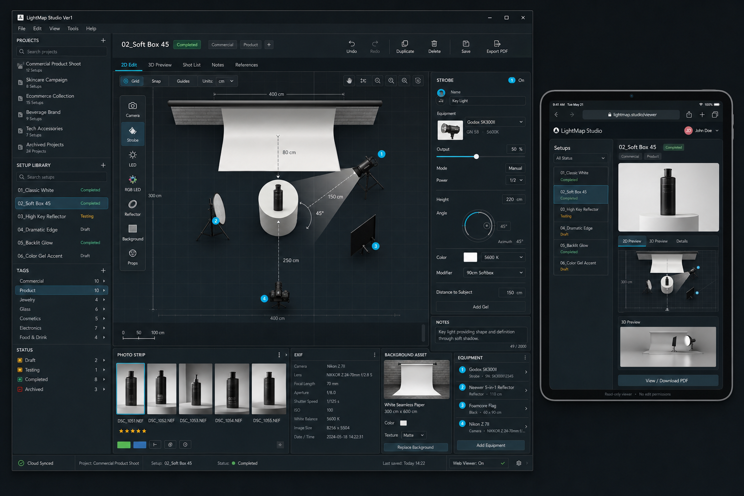Image resolution: width=744 pixels, height=496 pixels.
Task: Open the 90cm Softbox modifier dropdown
Action: 495,273
